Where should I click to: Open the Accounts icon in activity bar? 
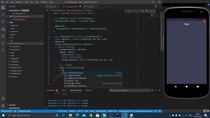click(x=3, y=99)
